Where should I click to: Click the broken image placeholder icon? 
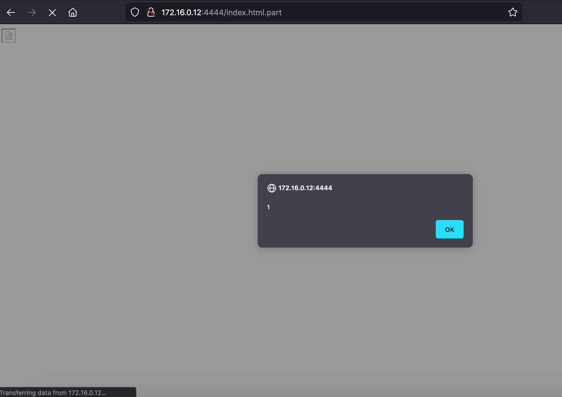click(8, 35)
